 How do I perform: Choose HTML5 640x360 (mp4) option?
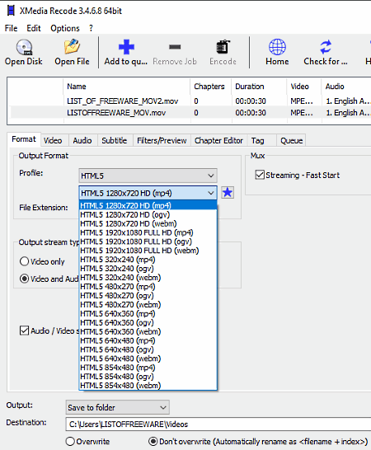point(148,314)
